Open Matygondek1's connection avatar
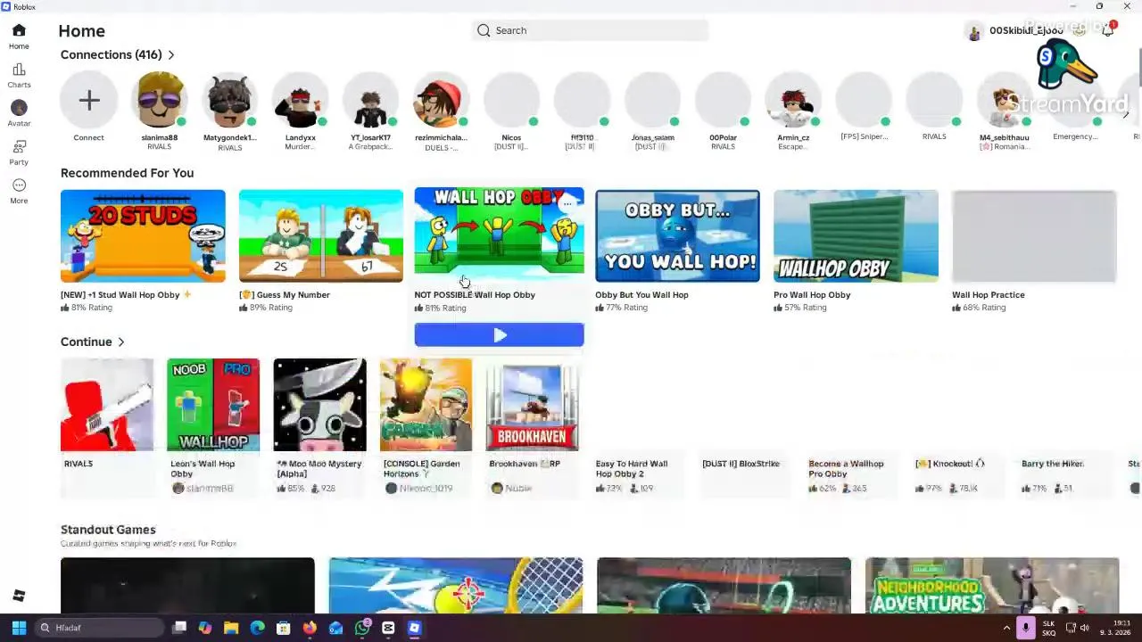Image resolution: width=1142 pixels, height=642 pixels. click(229, 101)
